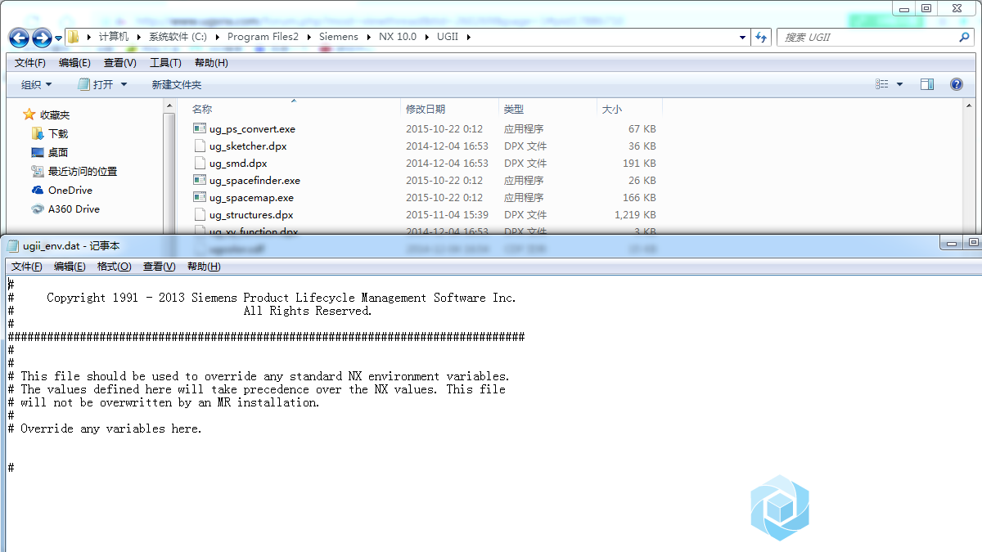
Task: Open Explorer help question mark icon
Action: pos(956,84)
